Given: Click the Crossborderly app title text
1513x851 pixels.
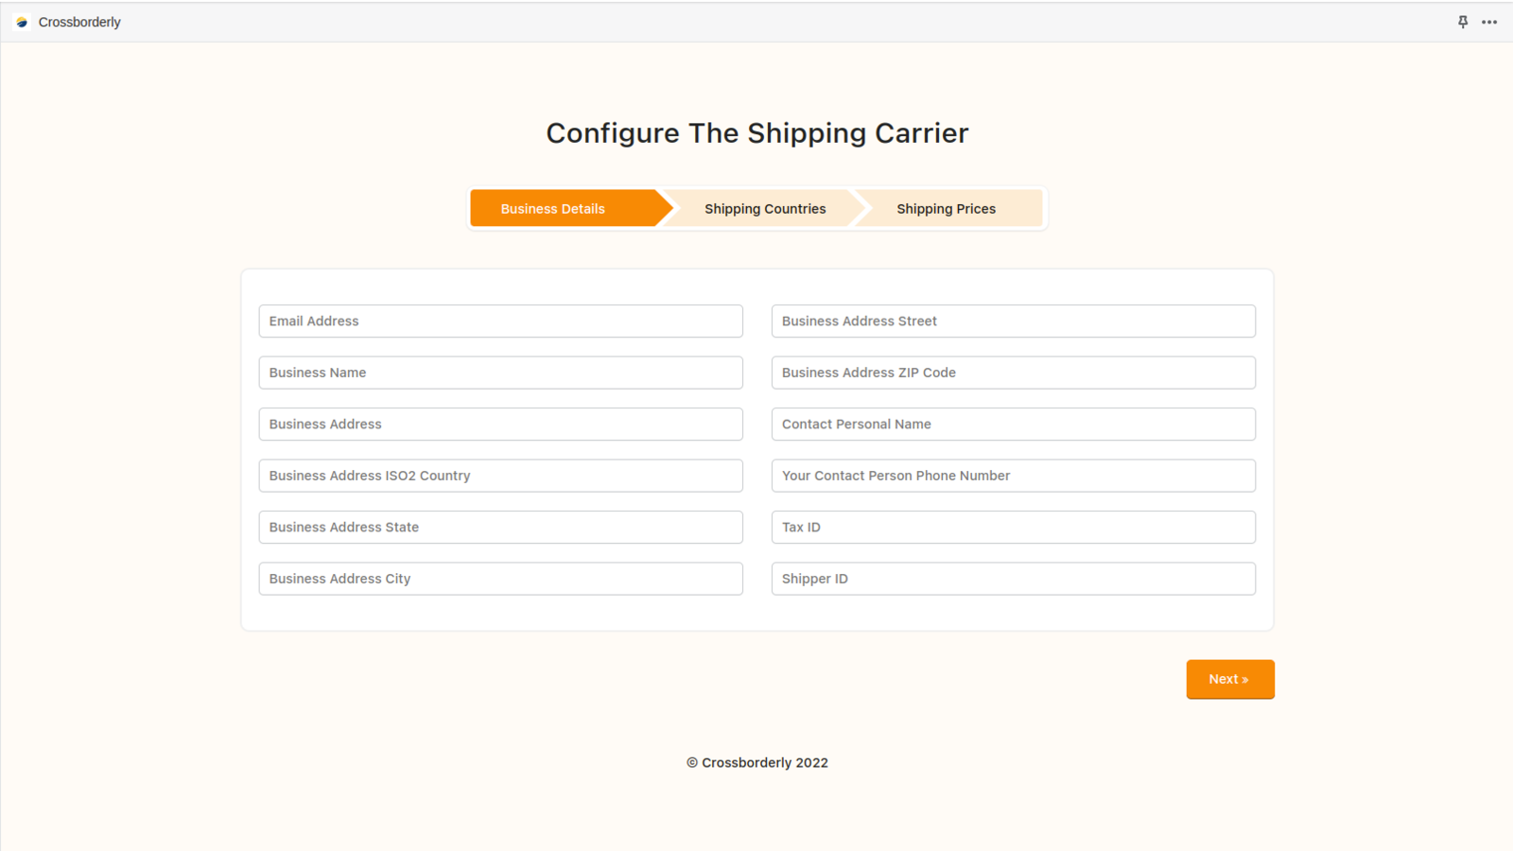Looking at the screenshot, I should 79,22.
